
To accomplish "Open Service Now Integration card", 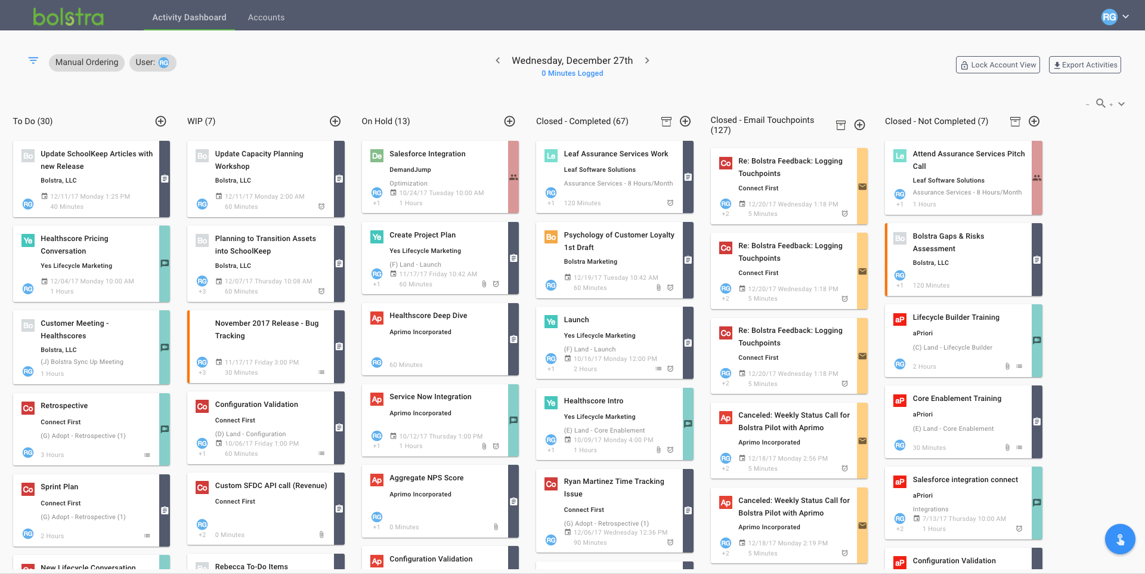I will click(x=440, y=420).
